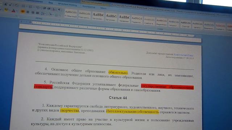Viewport: 232px width, 130px height.
Task: Expand the Shading dropdown arrow
Action: (53, 14)
